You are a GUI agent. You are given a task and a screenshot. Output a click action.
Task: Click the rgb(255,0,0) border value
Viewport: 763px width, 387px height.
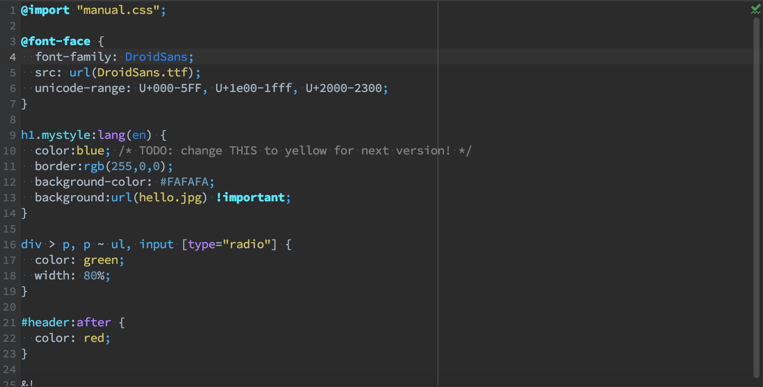(x=125, y=166)
